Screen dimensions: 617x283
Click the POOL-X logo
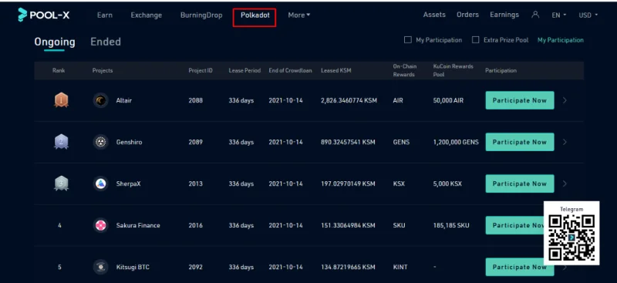click(44, 15)
